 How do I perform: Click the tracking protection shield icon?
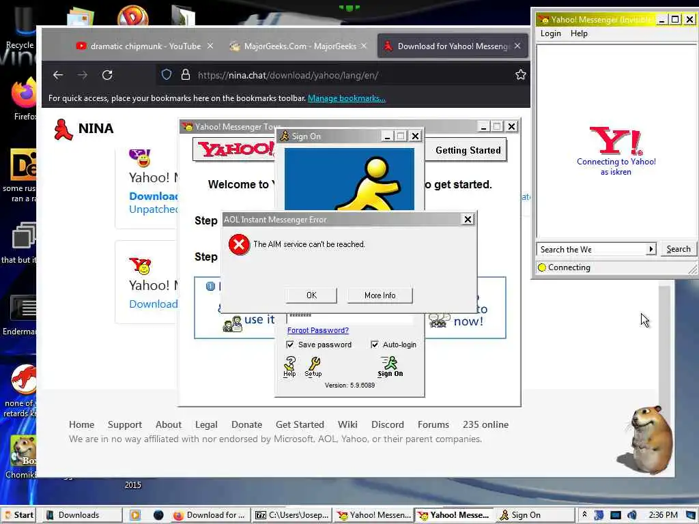[167, 75]
